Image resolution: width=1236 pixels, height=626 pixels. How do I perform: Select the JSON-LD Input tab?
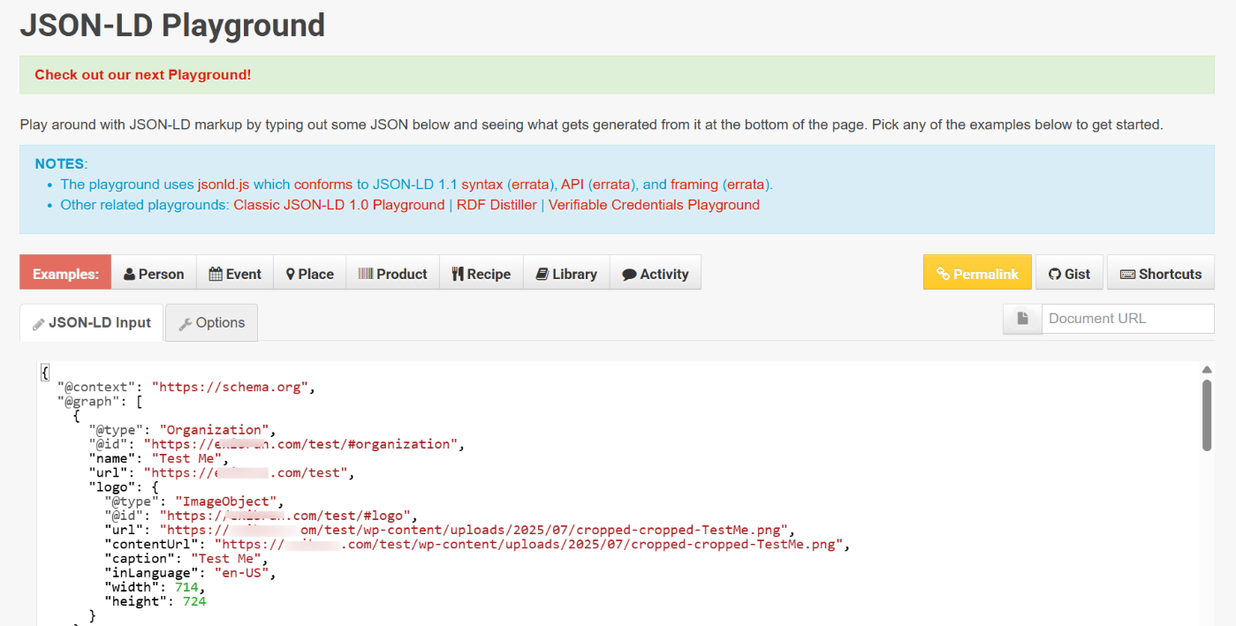91,323
